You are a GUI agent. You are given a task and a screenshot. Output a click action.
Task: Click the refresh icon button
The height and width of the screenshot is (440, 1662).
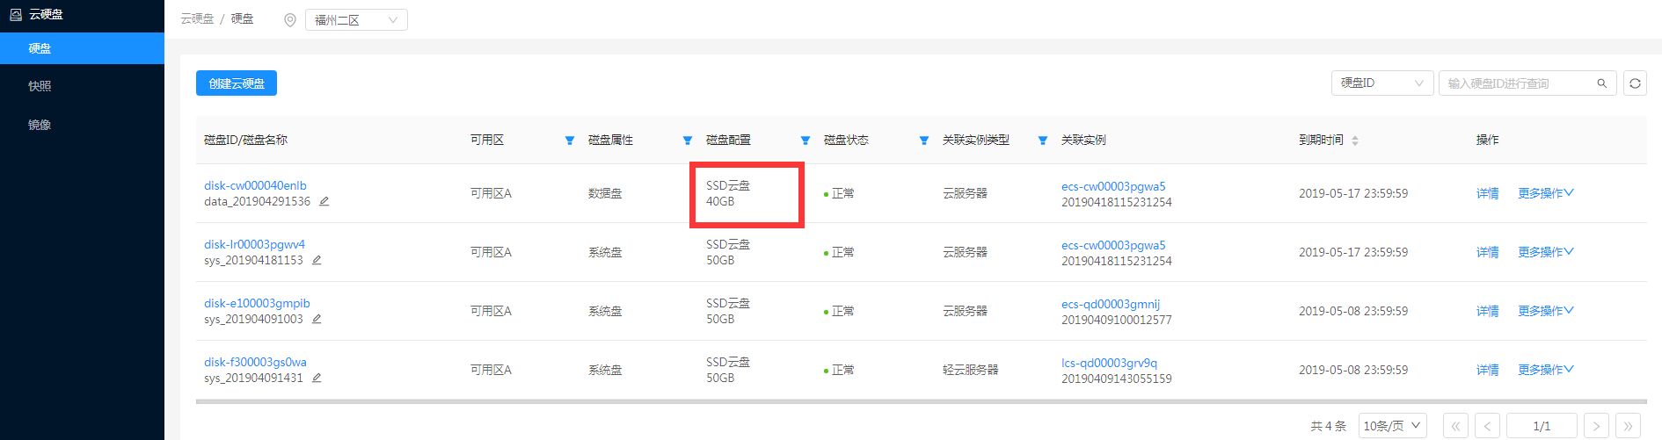click(x=1635, y=83)
